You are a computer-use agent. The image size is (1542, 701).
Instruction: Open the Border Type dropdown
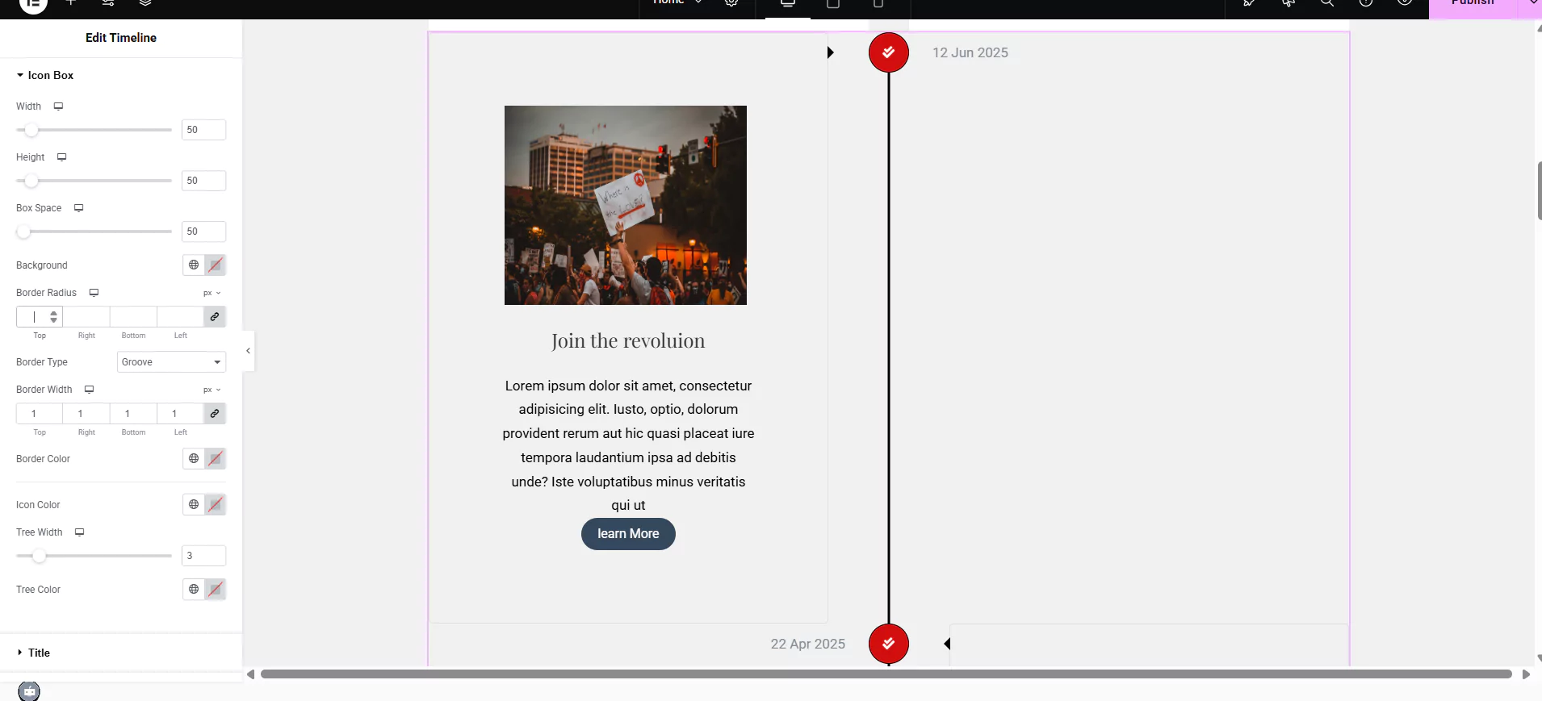tap(171, 362)
